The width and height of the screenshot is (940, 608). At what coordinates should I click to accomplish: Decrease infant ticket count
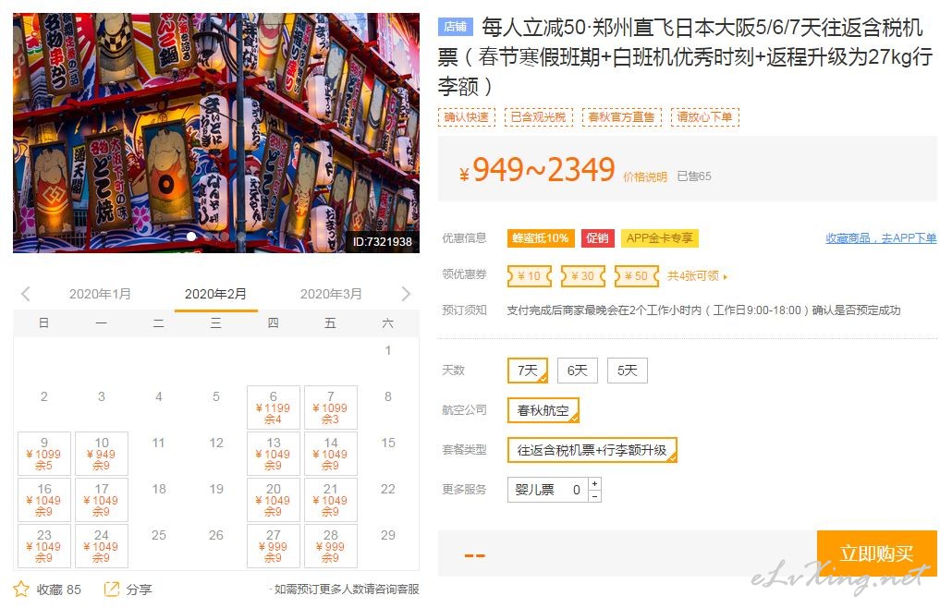click(594, 496)
